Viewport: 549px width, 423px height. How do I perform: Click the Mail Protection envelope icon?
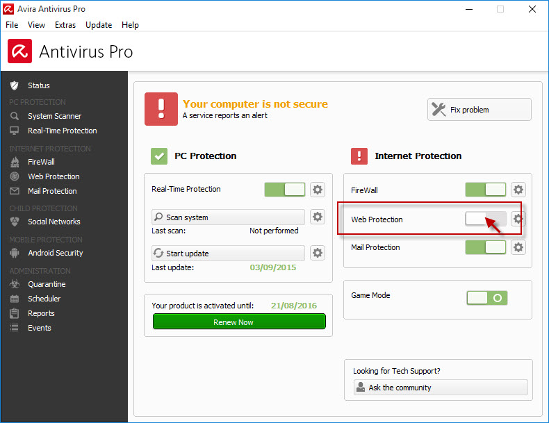[x=15, y=191]
